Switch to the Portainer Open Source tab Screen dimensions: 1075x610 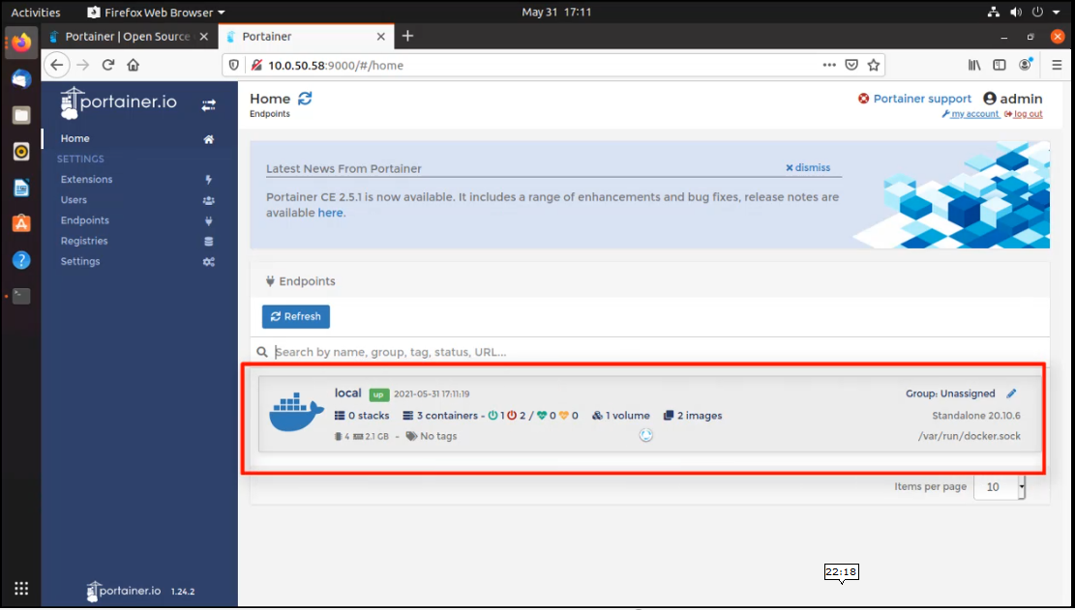coord(127,37)
